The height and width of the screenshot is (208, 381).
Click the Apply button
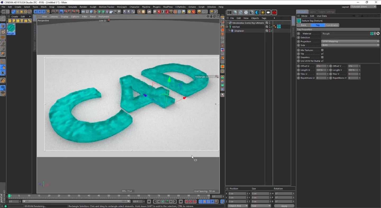point(284,206)
